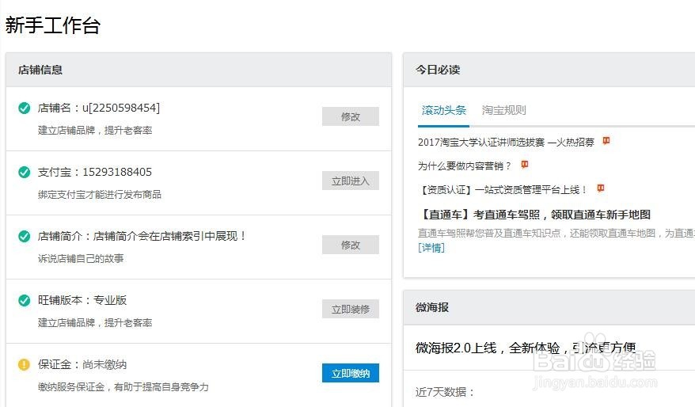Click green check icon beside 旺铺版本

click(25, 300)
